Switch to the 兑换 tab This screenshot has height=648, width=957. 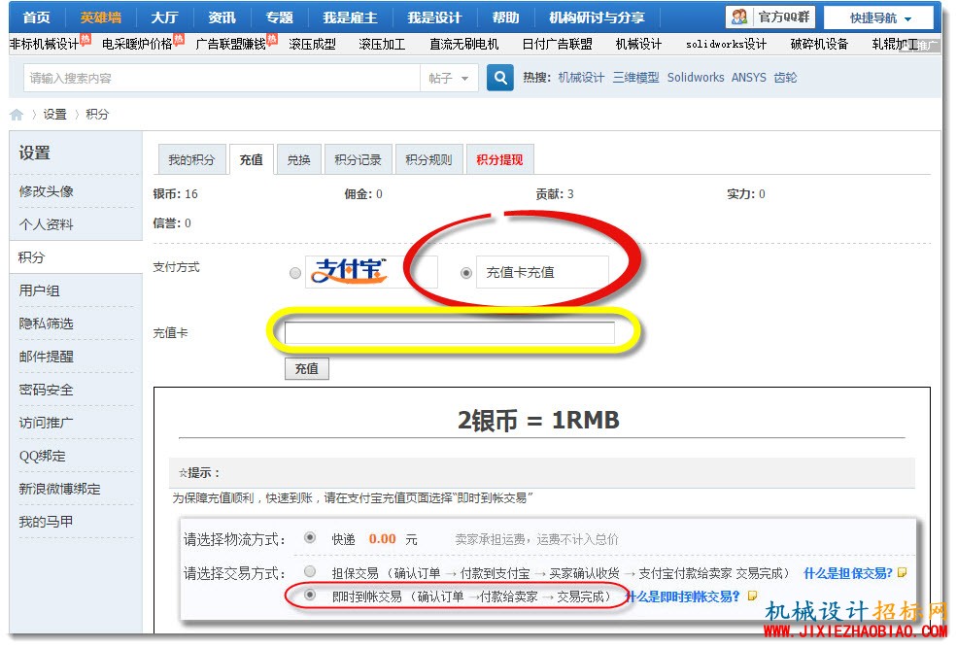(x=298, y=160)
